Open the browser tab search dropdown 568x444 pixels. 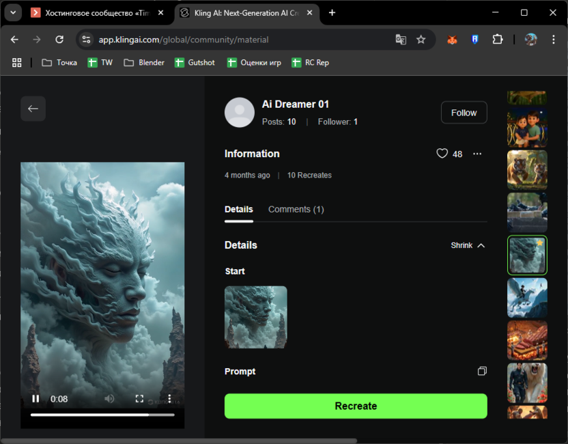point(13,12)
